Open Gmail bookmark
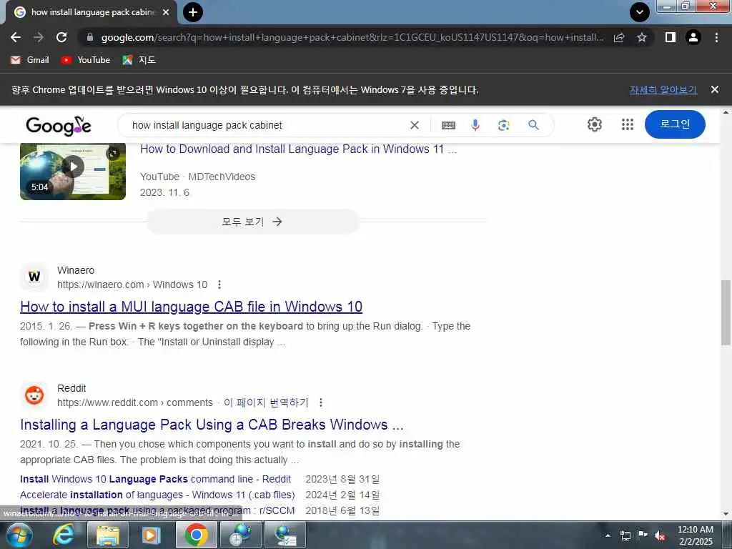This screenshot has width=732, height=549. tap(29, 60)
